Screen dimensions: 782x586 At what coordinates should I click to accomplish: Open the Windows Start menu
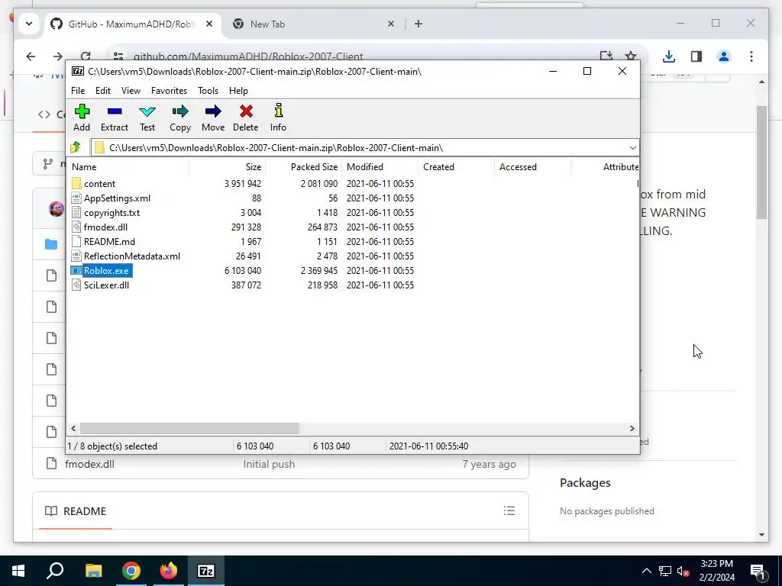[x=18, y=571]
